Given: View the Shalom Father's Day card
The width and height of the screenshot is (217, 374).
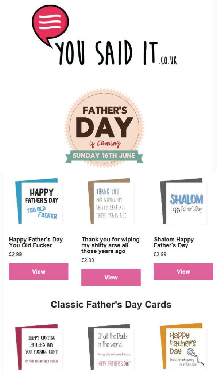Looking at the screenshot, I should 183,271.
